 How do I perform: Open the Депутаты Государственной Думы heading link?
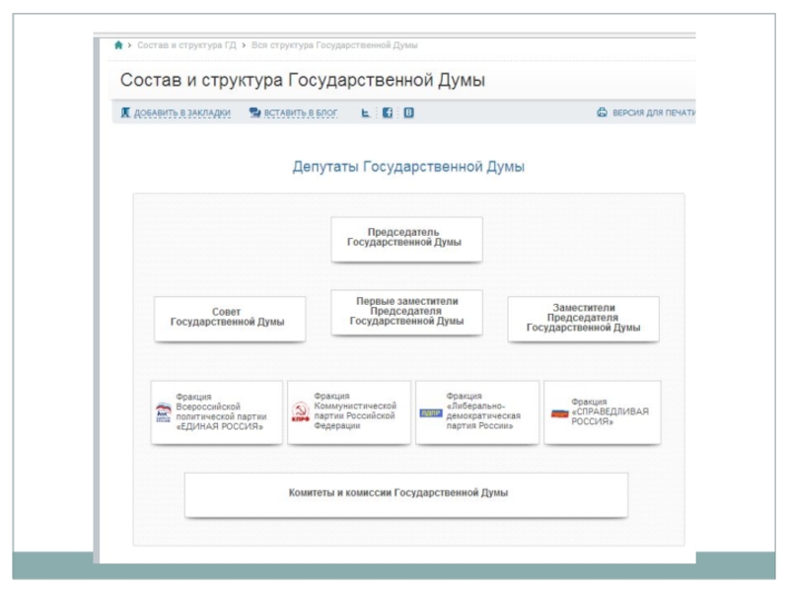pyautogui.click(x=408, y=167)
